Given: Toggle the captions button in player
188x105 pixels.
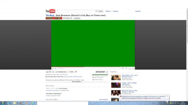Looking at the screenshot, I should point(123,68).
